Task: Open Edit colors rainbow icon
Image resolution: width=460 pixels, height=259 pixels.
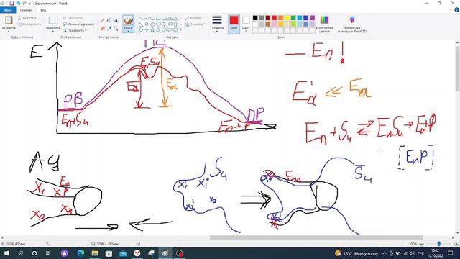Action: coord(324,20)
